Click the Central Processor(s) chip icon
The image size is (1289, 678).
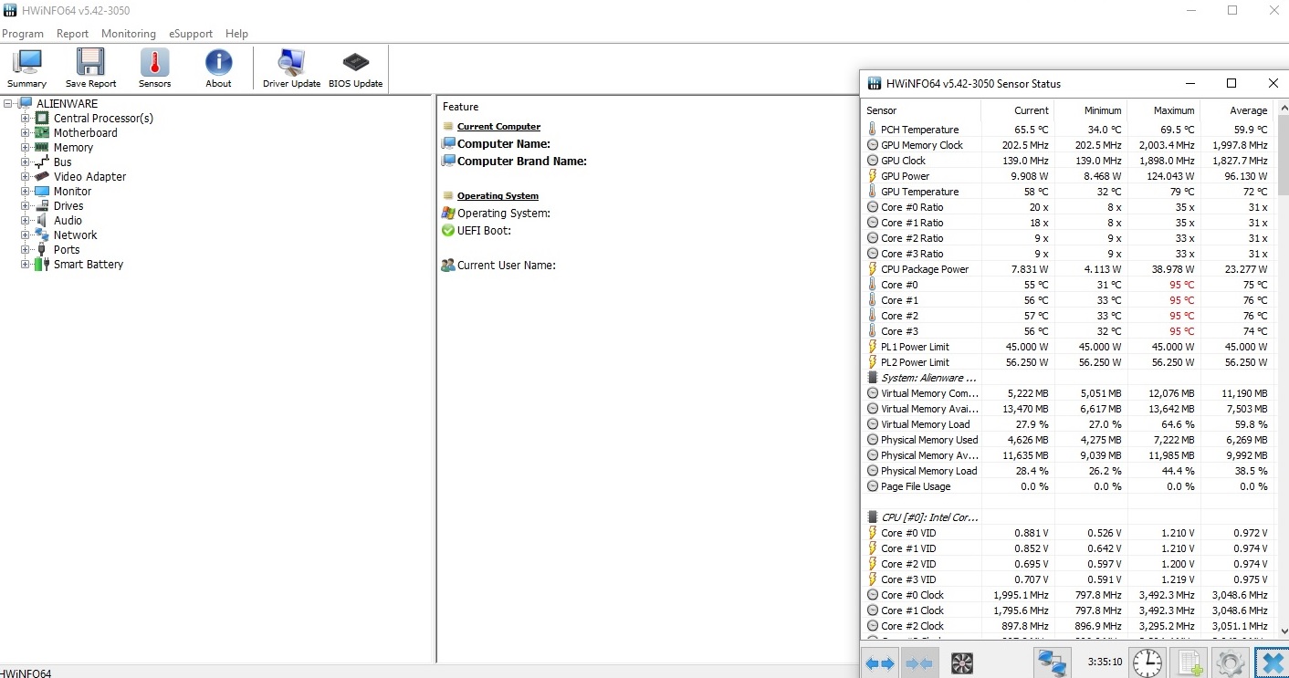tap(42, 118)
